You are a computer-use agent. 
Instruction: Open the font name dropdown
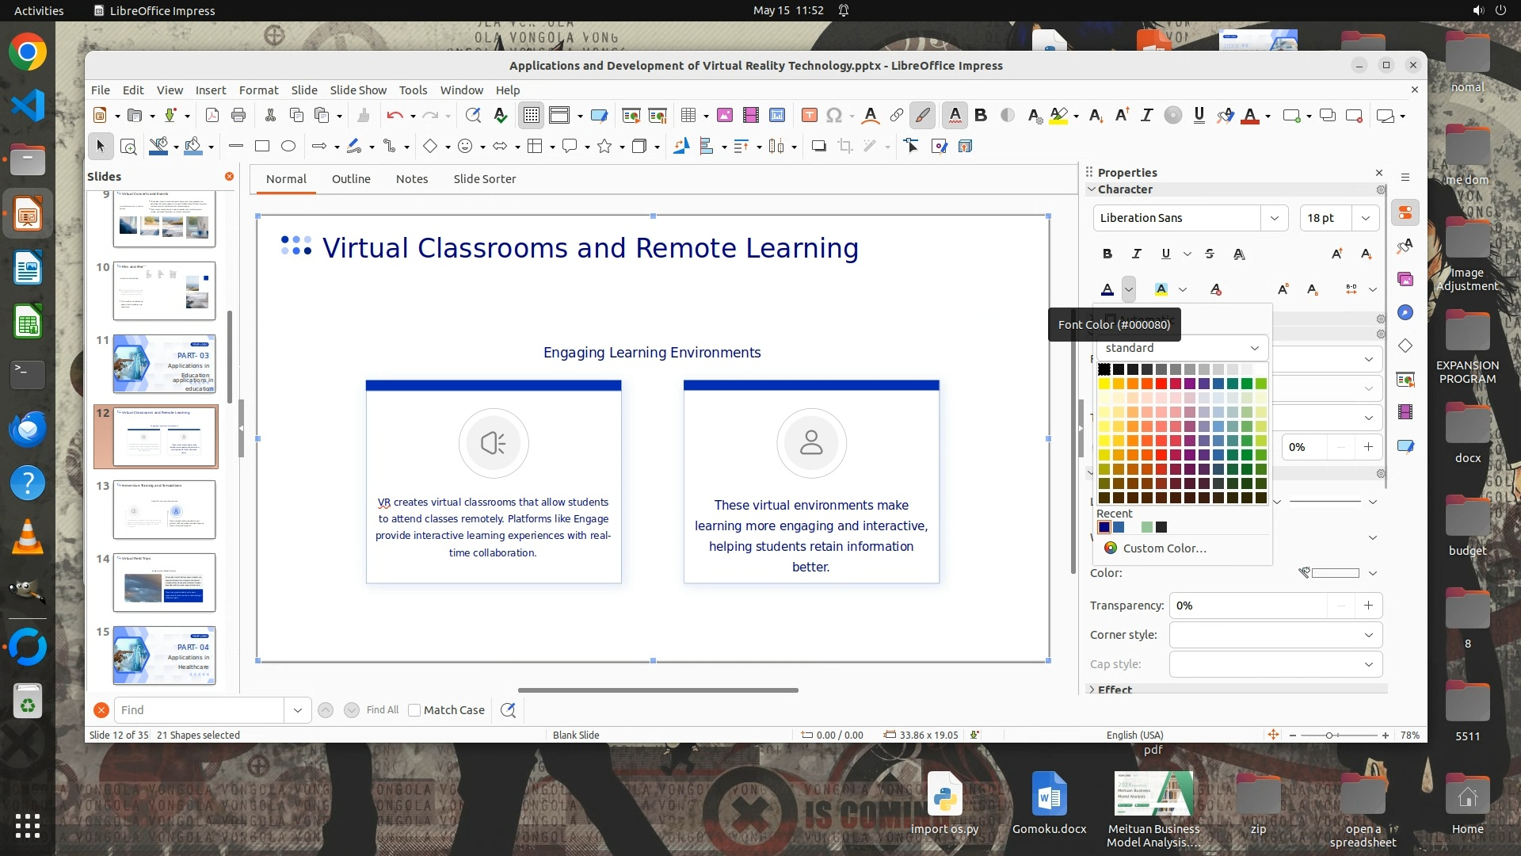pyautogui.click(x=1274, y=218)
